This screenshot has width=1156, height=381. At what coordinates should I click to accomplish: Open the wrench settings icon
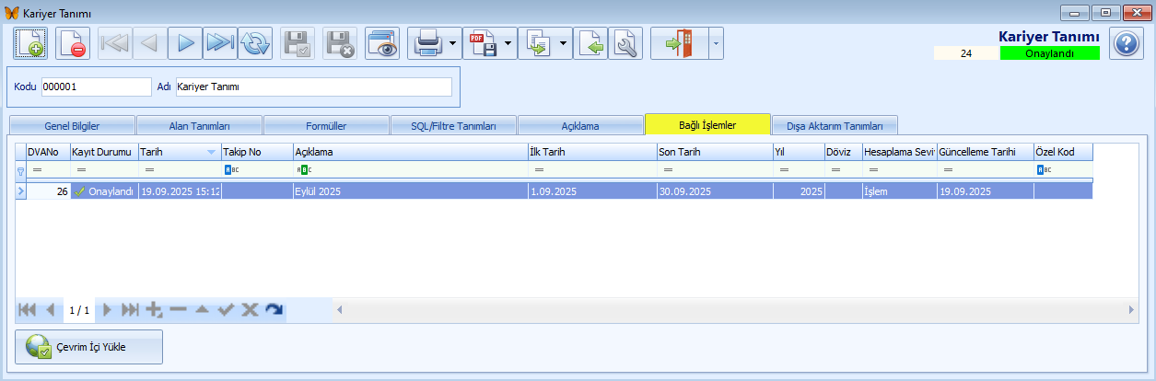(625, 43)
